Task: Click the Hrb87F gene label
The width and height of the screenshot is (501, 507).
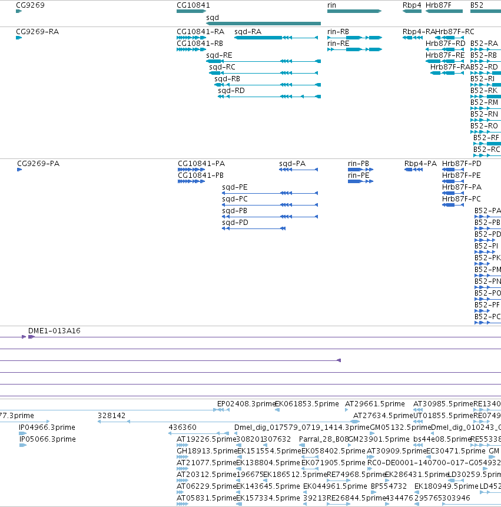Action: [x=438, y=5]
